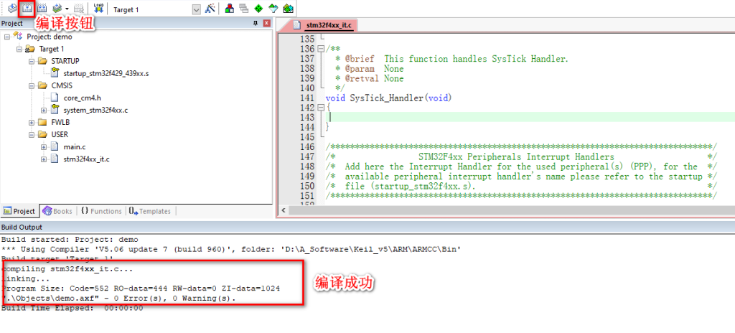
Task: Collapse the STARTUP group
Action: click(32, 61)
